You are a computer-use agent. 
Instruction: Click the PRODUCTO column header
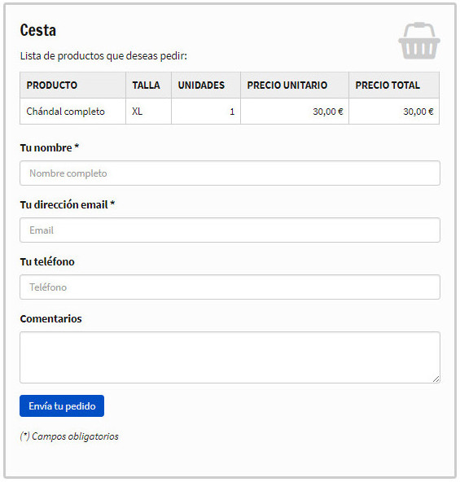[73, 85]
